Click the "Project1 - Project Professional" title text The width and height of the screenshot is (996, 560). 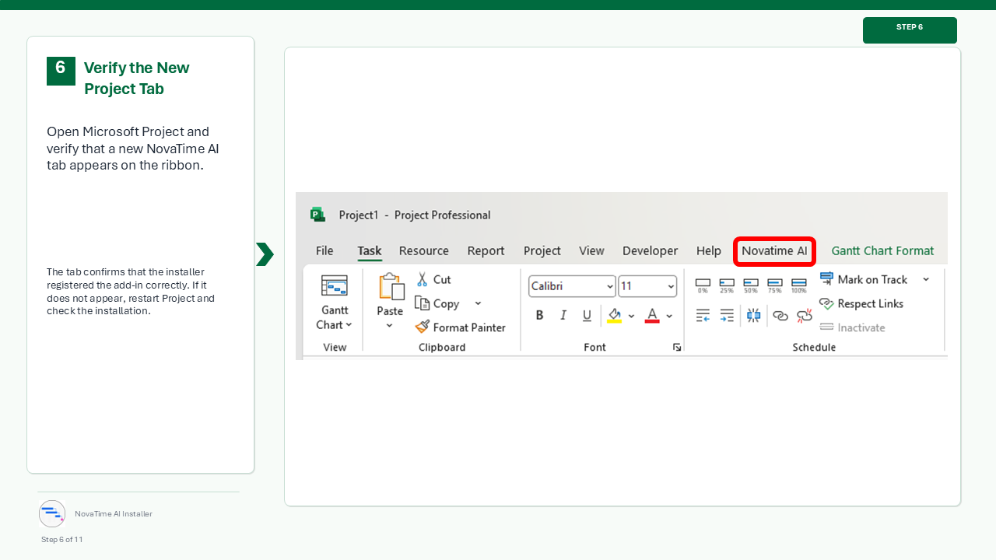415,215
